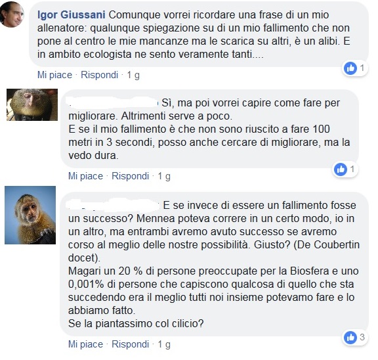The image size is (378, 360).
Task: Open the '1 g' timestamp of Igor's comment
Action: (133, 75)
